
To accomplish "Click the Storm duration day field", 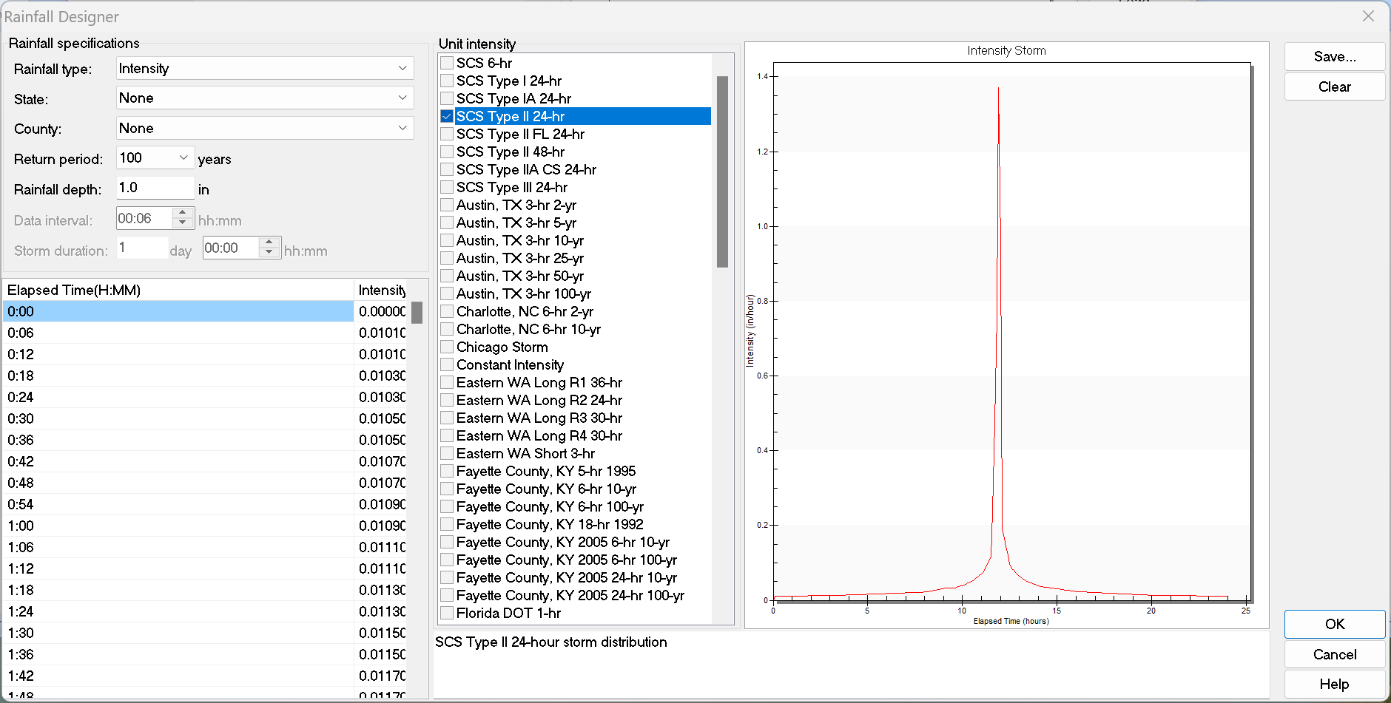I will point(142,248).
